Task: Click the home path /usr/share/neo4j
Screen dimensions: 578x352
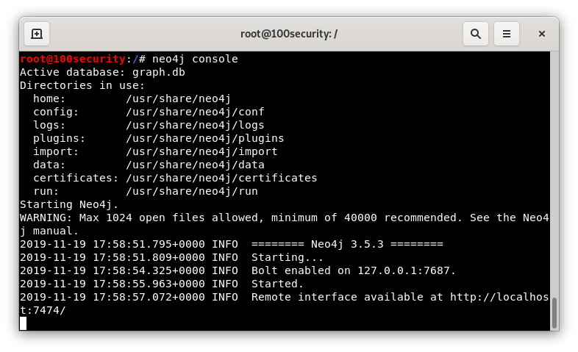Action: tap(179, 98)
